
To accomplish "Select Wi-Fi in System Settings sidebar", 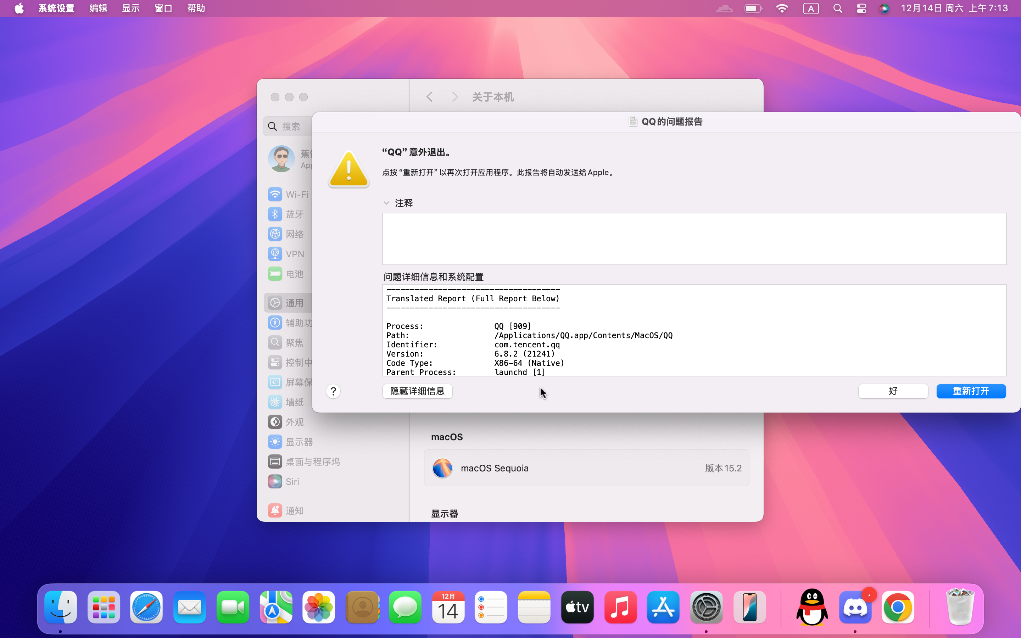I will pos(289,195).
